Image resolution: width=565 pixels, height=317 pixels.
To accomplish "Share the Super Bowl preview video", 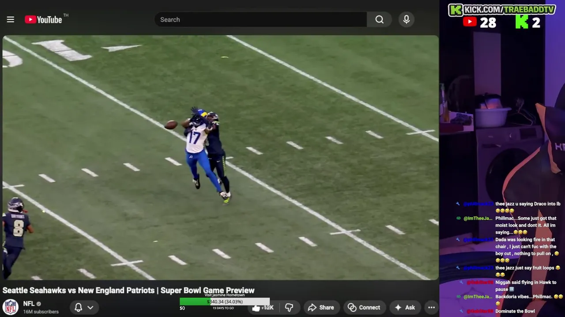I will coord(321,307).
